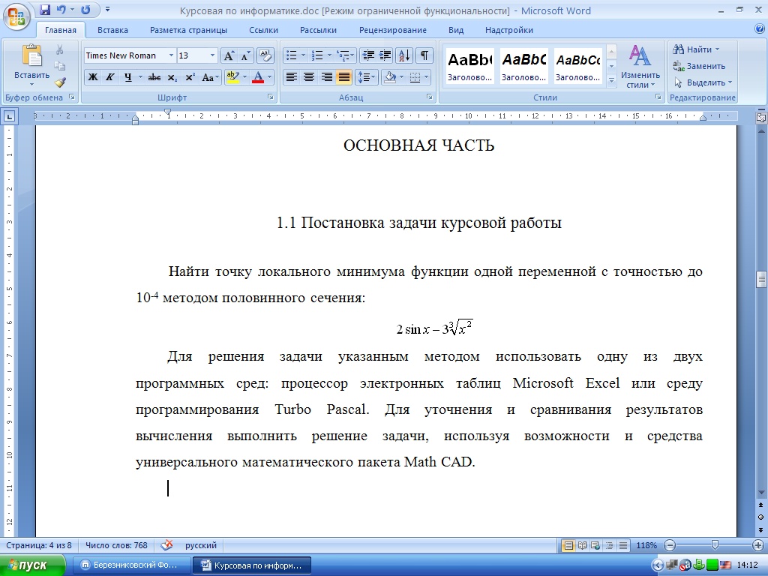
Task: Enable center text alignment
Action: 309,77
